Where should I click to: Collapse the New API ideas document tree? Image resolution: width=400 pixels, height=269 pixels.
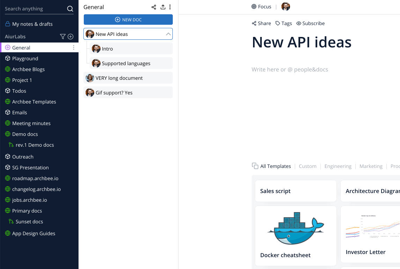[168, 34]
